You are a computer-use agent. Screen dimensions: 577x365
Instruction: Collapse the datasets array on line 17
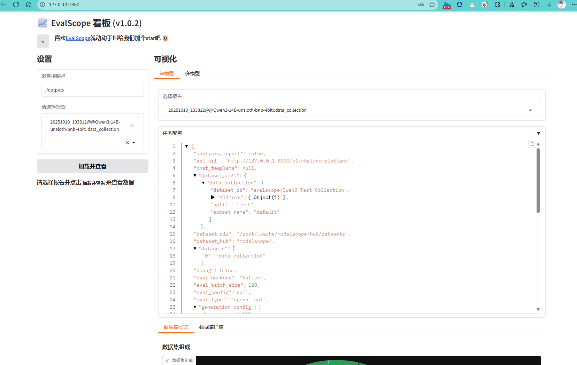(195, 248)
